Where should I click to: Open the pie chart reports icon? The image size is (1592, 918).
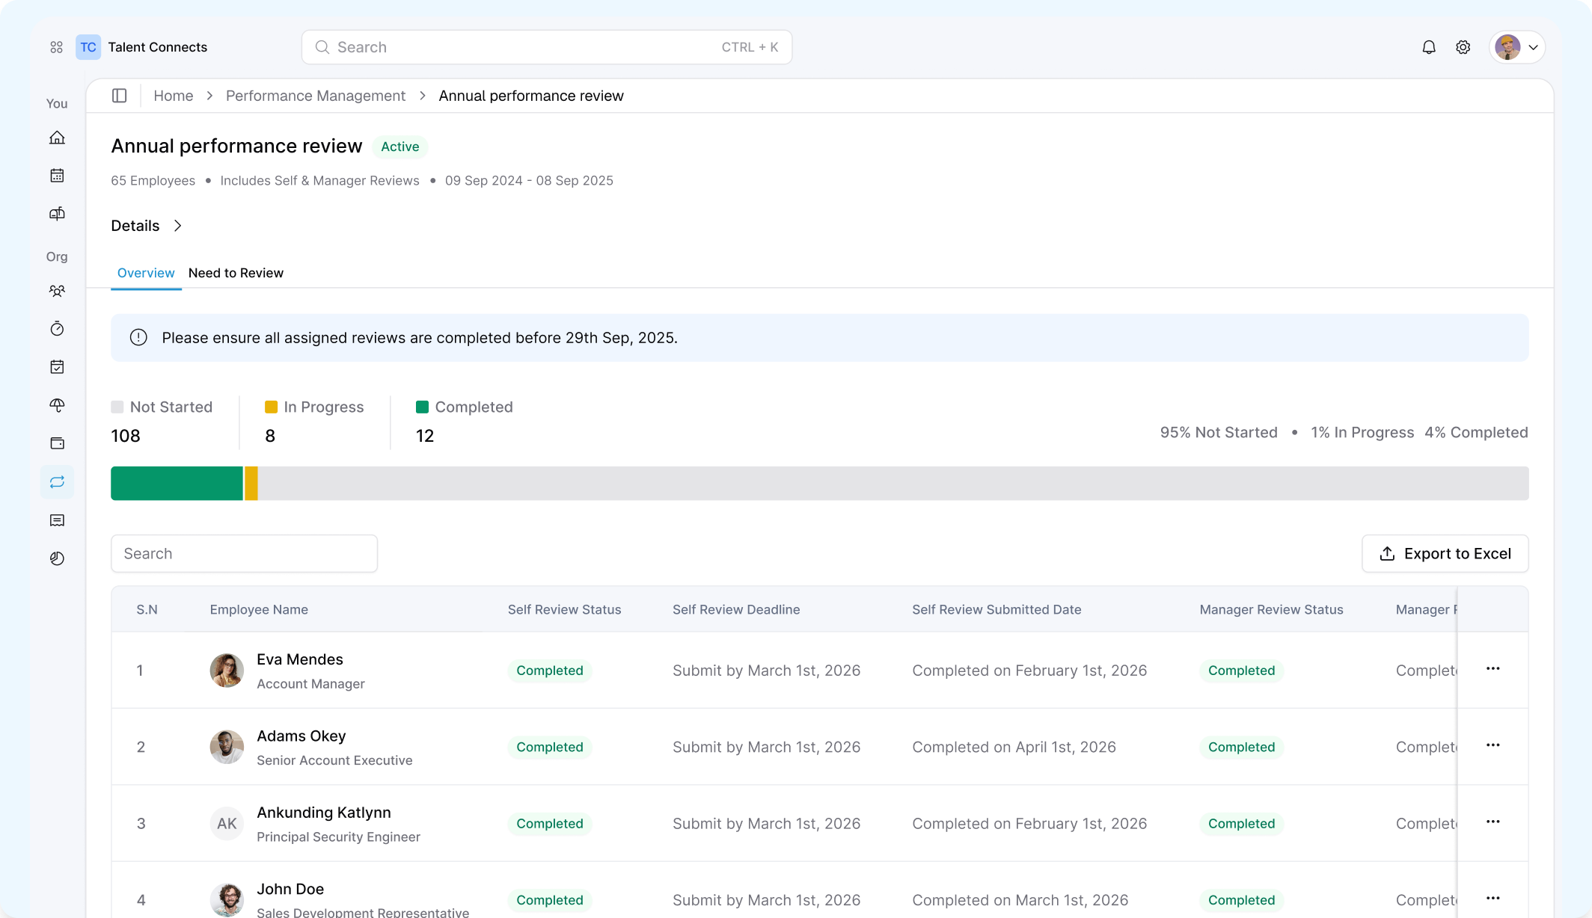(57, 558)
